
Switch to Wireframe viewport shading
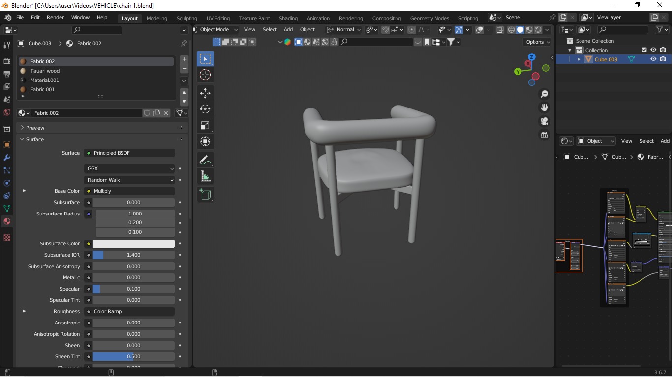(511, 30)
